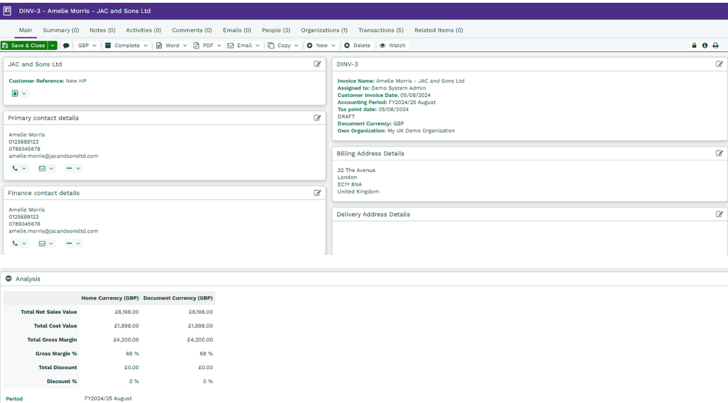Click the Period label below the Analysis table

point(14,399)
